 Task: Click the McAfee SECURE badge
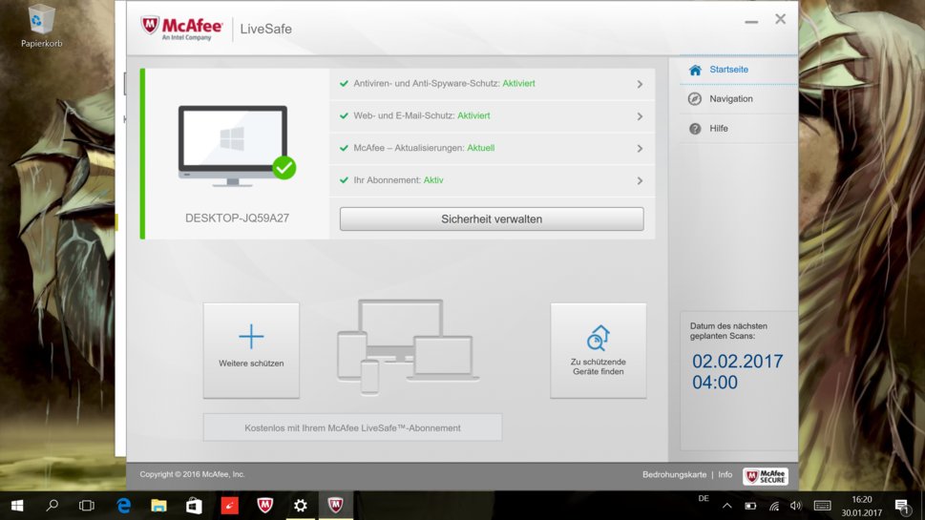766,475
